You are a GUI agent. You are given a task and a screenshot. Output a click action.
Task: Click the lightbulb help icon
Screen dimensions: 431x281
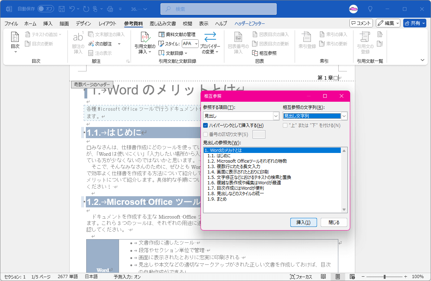(370, 9)
